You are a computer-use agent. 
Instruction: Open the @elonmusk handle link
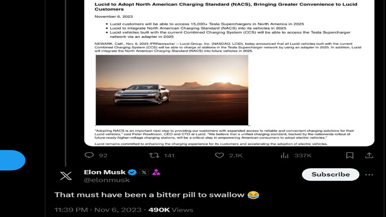pos(107,180)
